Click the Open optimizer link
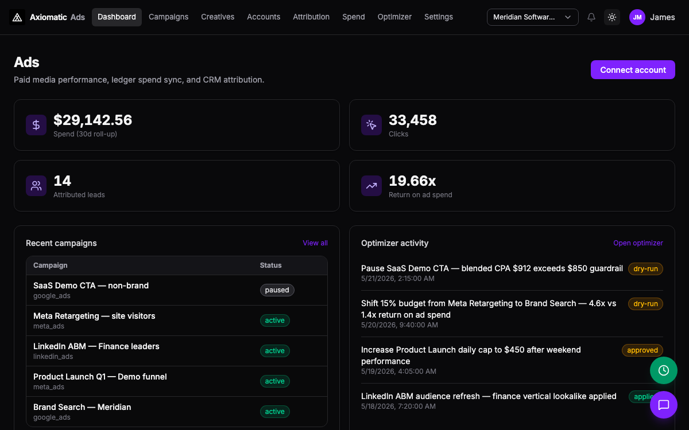The image size is (689, 430). tap(638, 243)
